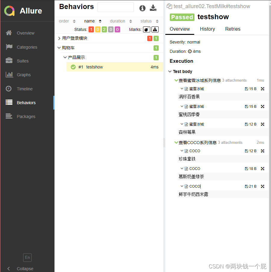Screen dimensions: 271x272
Task: Switch to the Overview tab of testshow
Action: [x=180, y=29]
